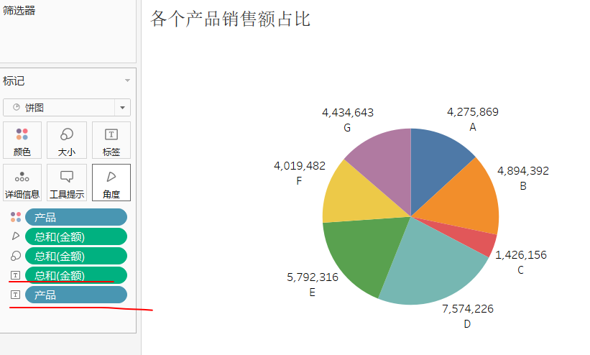This screenshot has width=590, height=355.
Task: Click label icon beside bottom 产品 pill
Action: click(x=16, y=295)
